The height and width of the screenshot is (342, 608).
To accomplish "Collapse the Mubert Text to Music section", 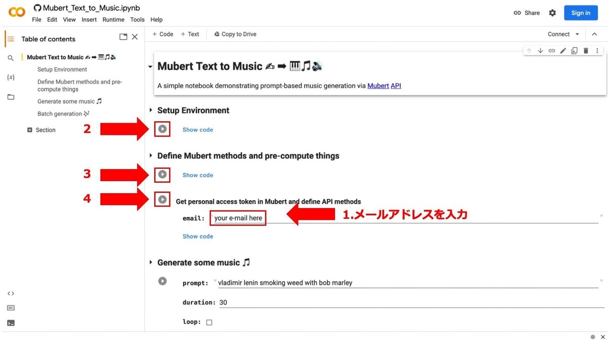I will click(150, 66).
